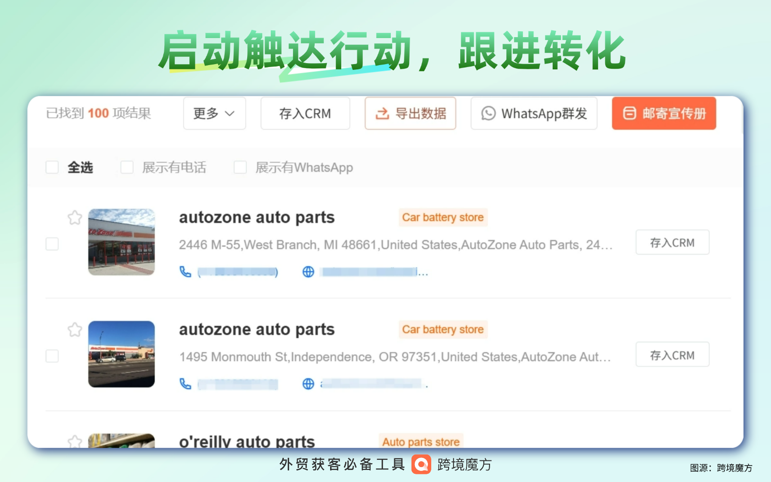Expand the 更多 dropdown menu
Viewport: 771px width, 482px height.
pyautogui.click(x=214, y=114)
